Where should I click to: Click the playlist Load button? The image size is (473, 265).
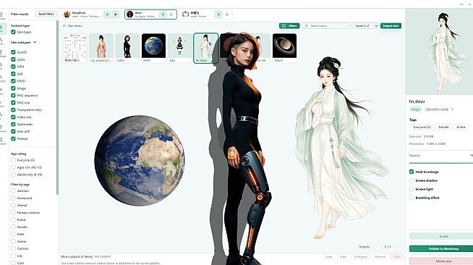click(328, 257)
